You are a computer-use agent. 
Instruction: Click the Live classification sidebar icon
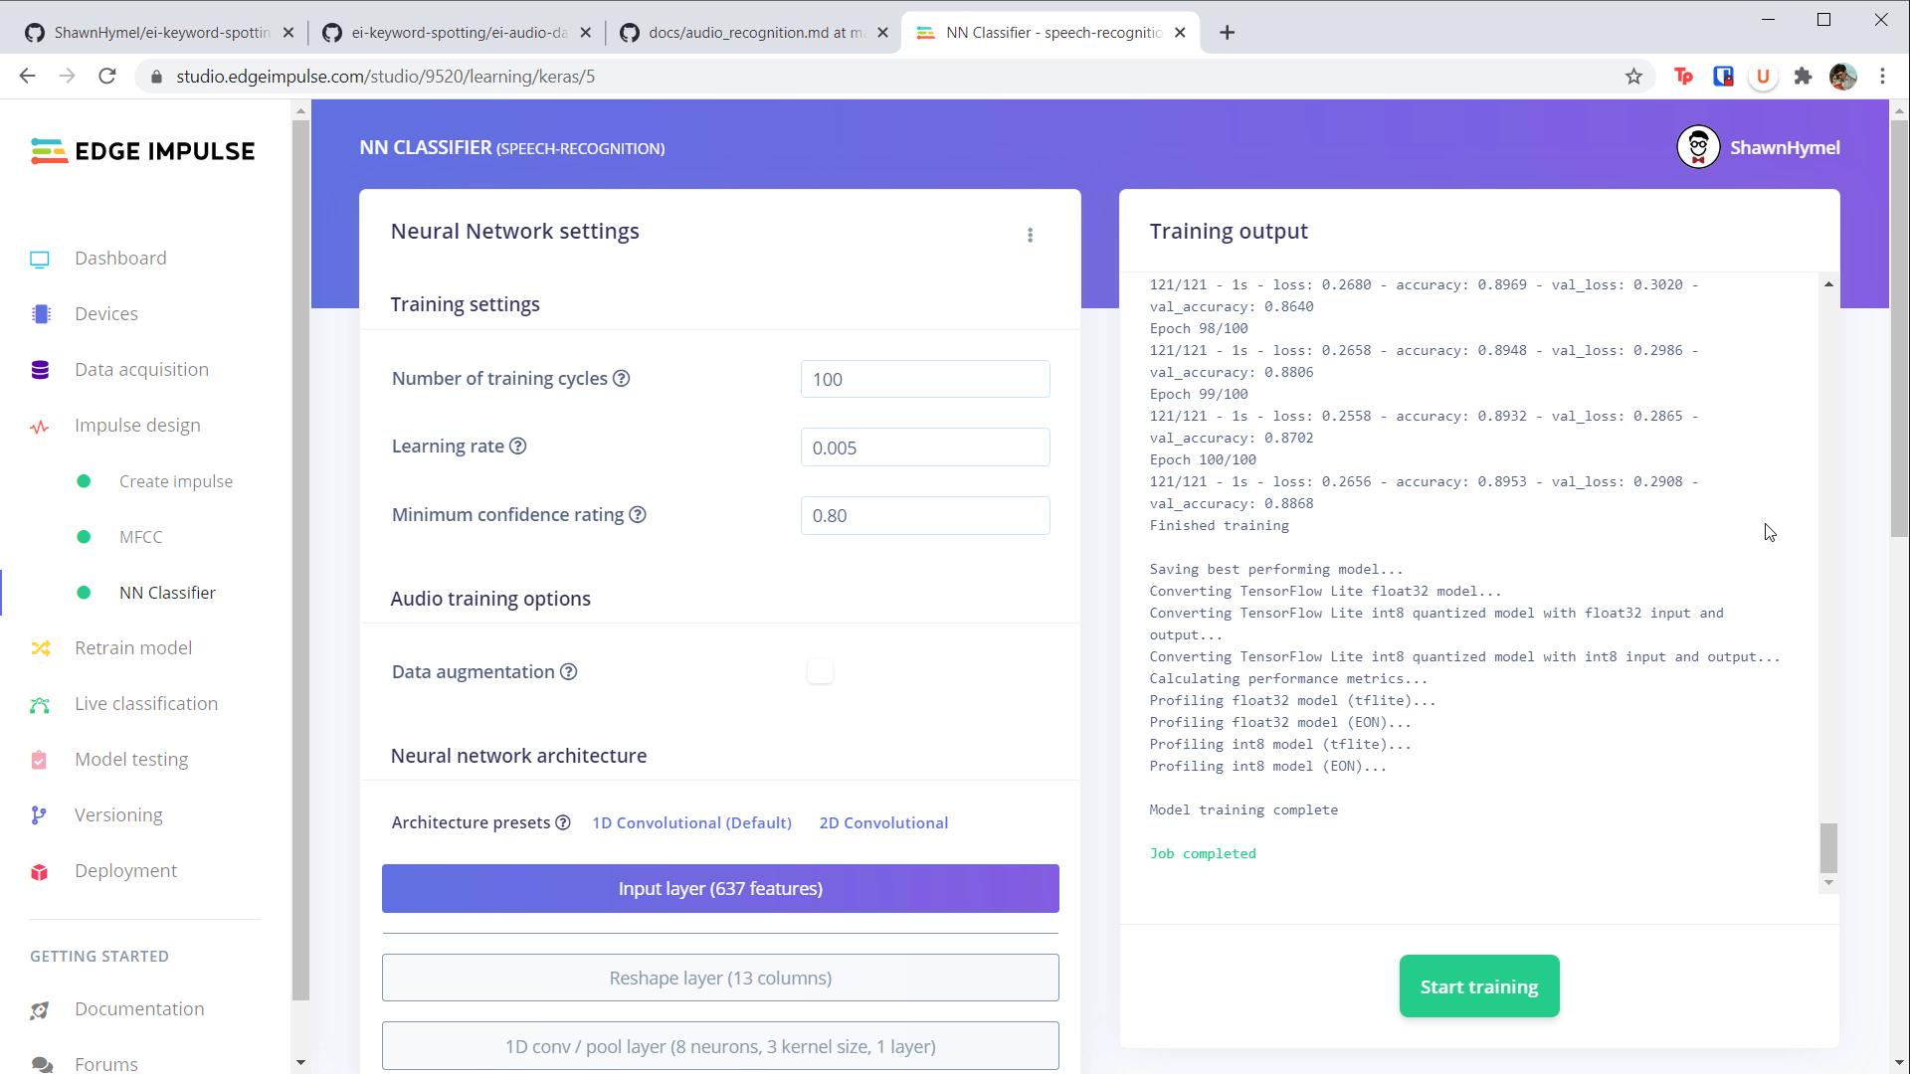click(x=38, y=703)
